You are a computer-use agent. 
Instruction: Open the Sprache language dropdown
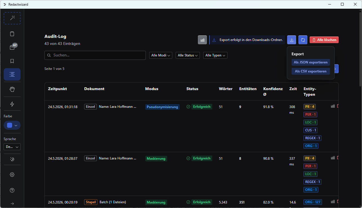(x=12, y=147)
